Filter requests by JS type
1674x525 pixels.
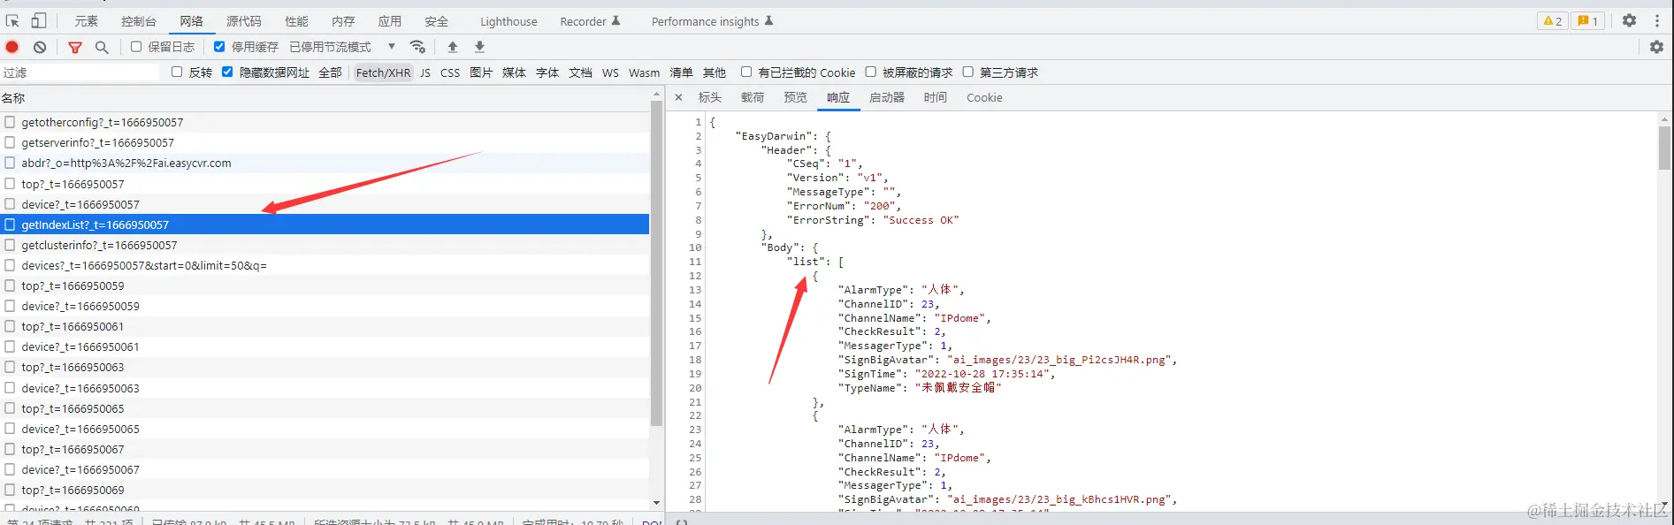click(x=425, y=72)
